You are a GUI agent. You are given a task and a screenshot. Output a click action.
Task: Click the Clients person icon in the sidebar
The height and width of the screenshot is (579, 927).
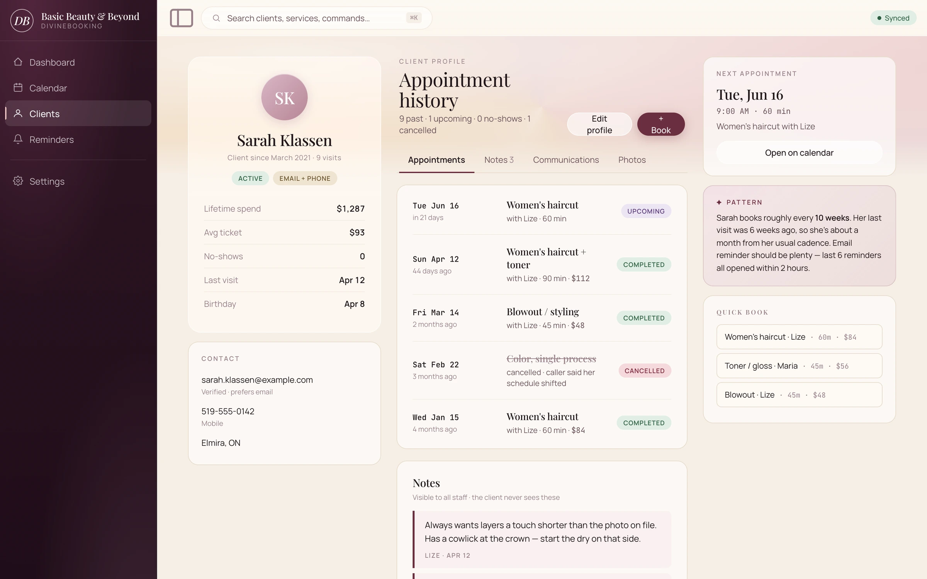18,113
